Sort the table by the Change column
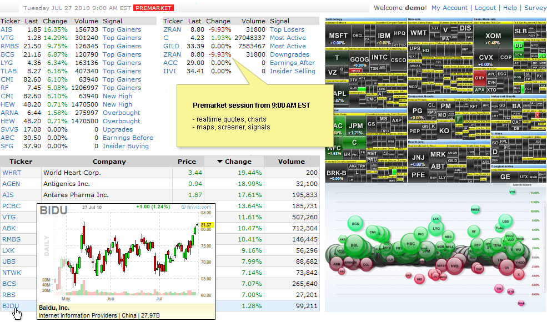The image size is (547, 322). tap(234, 162)
